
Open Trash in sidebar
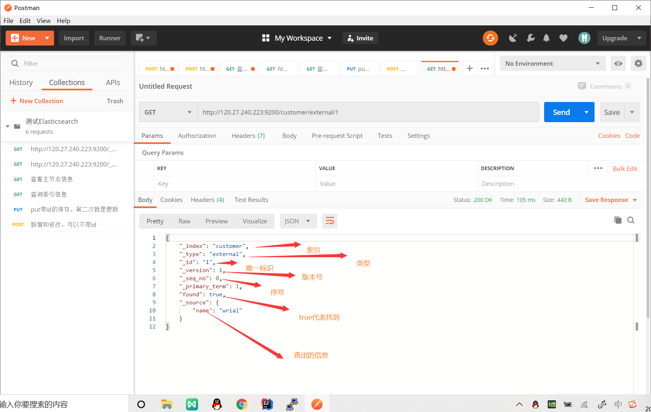(115, 101)
